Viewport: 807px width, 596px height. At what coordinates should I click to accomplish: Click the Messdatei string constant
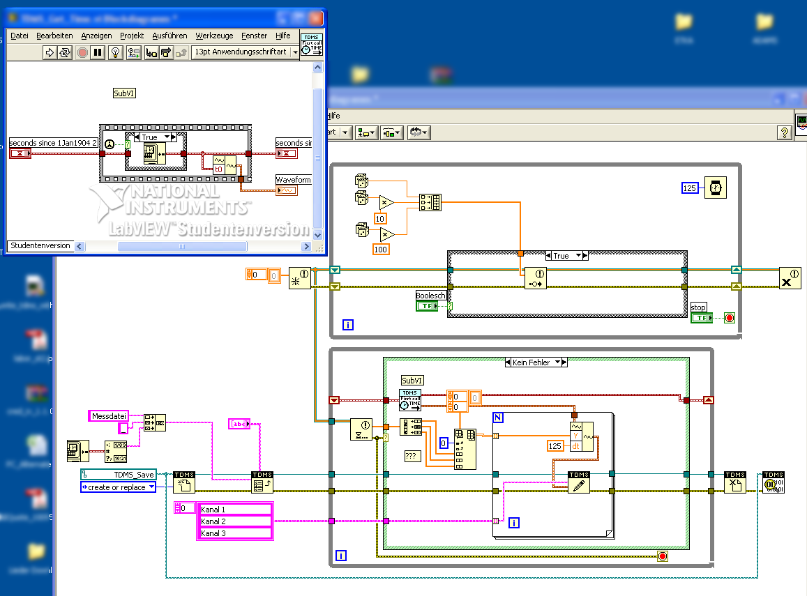click(x=109, y=416)
